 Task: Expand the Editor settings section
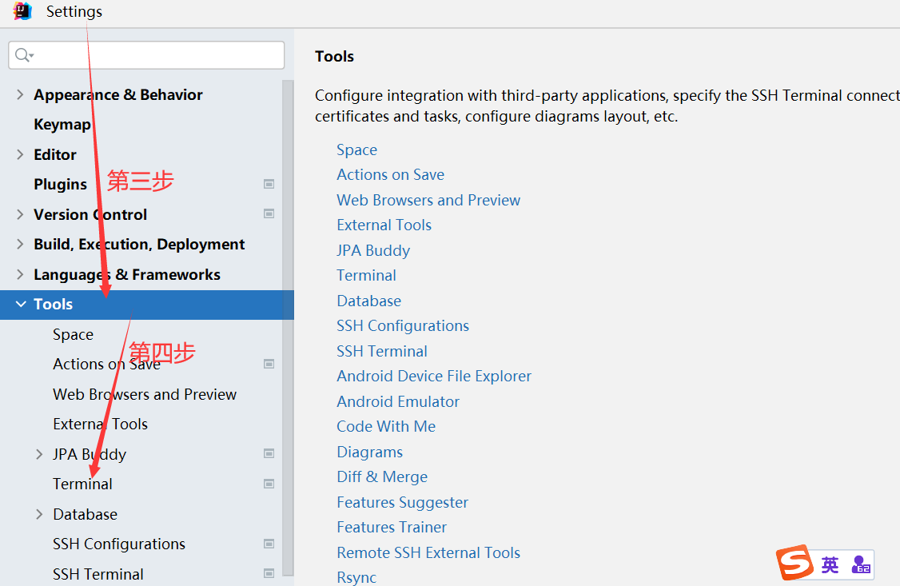(x=20, y=154)
